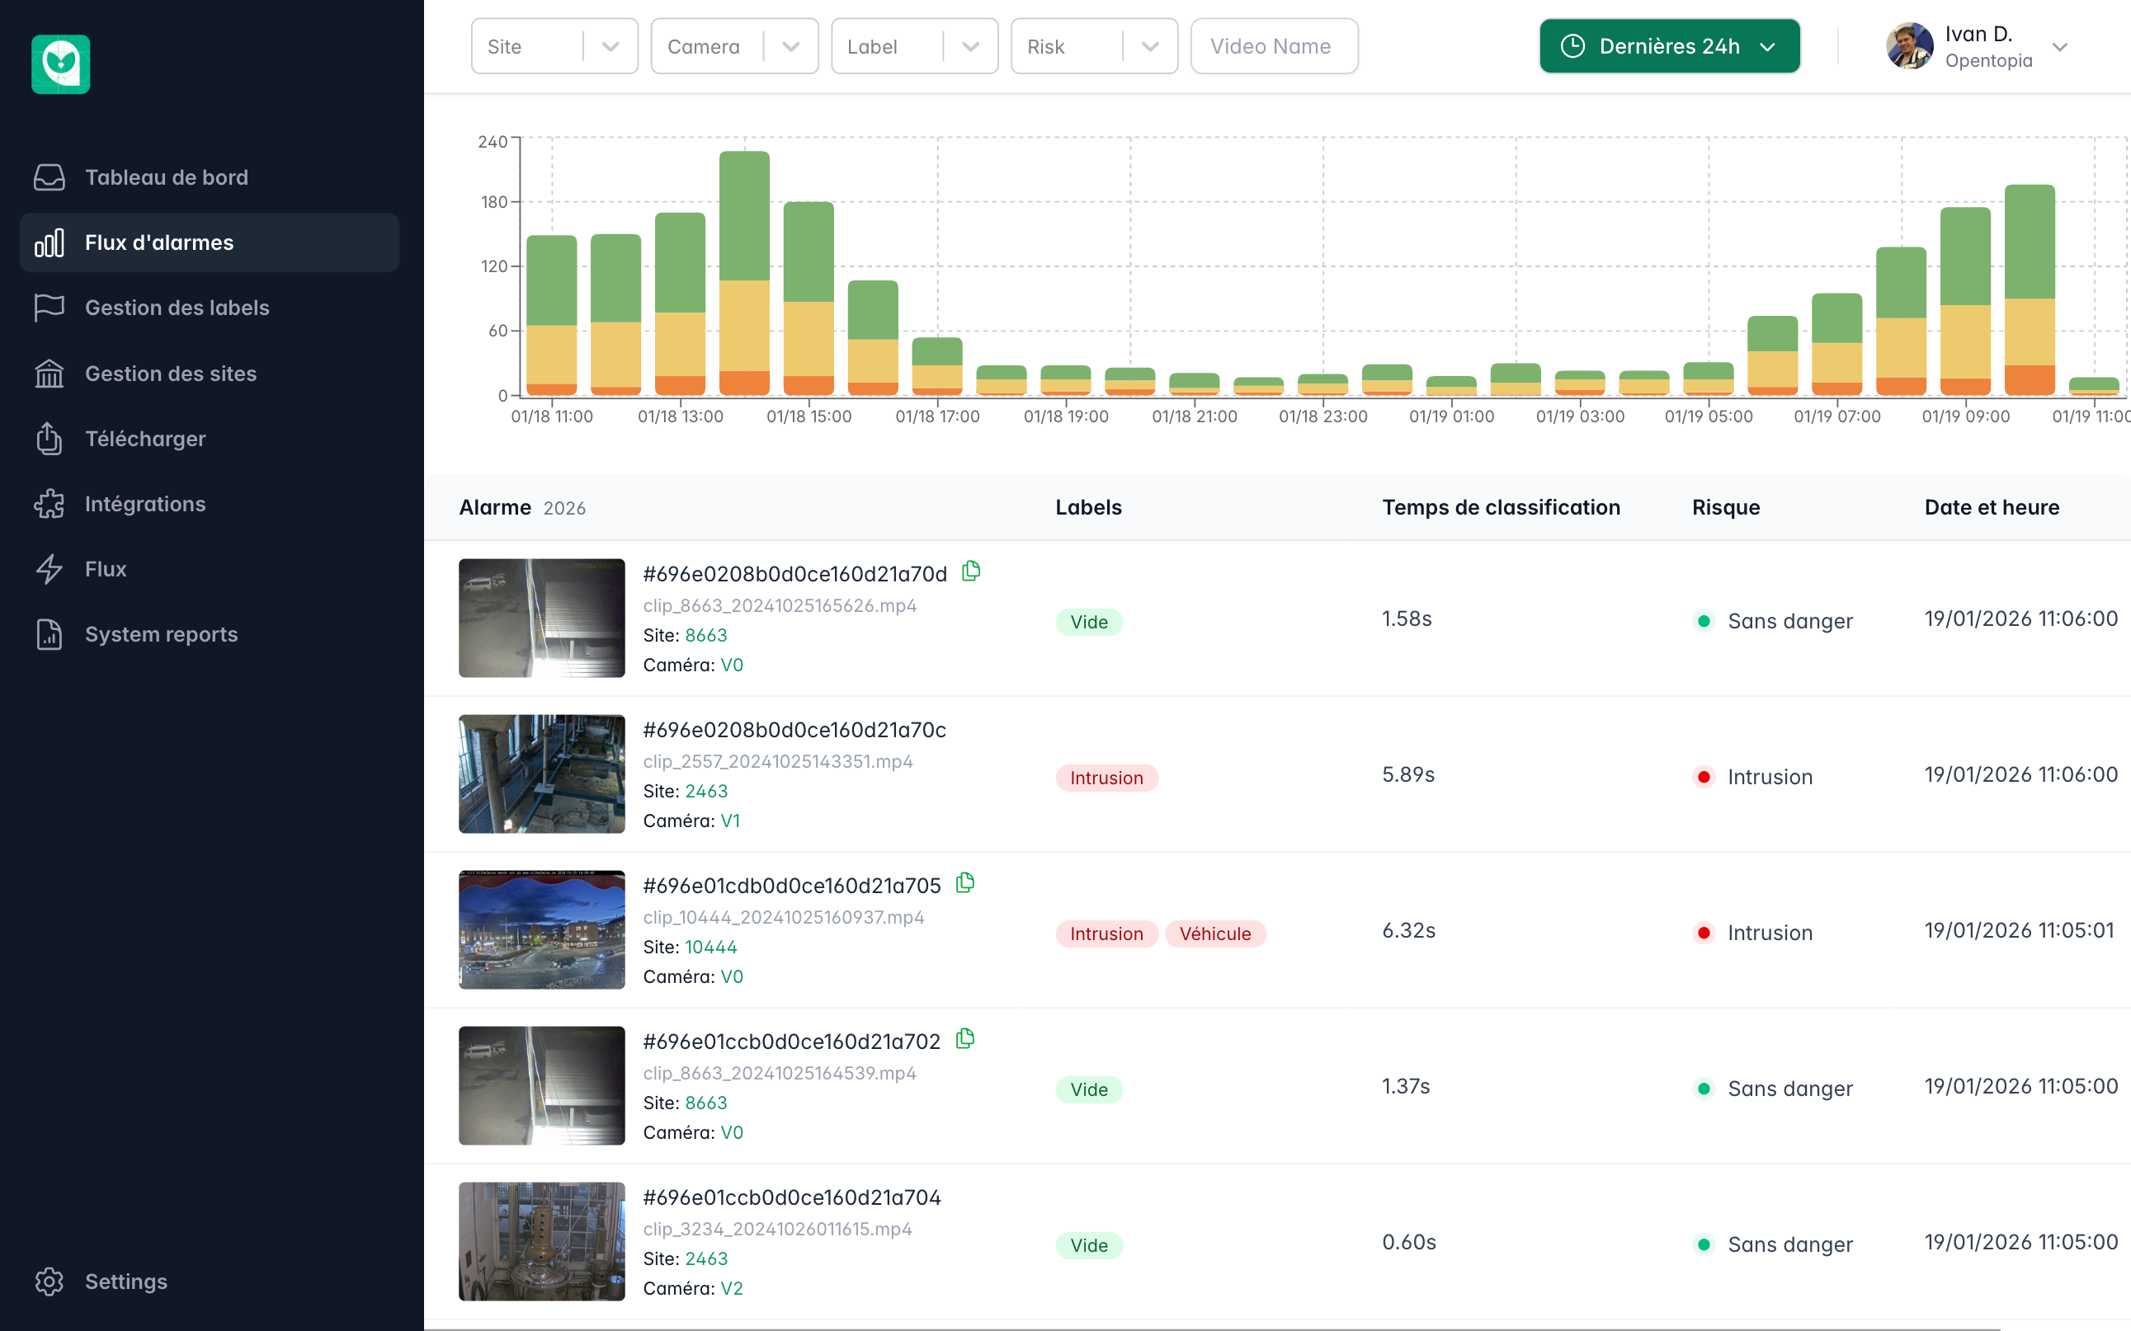Follow the Site 10444 link
The image size is (2131, 1331).
coord(710,947)
